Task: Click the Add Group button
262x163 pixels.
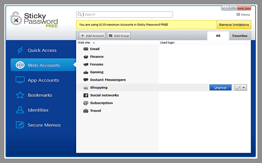Action: [x=119, y=36]
